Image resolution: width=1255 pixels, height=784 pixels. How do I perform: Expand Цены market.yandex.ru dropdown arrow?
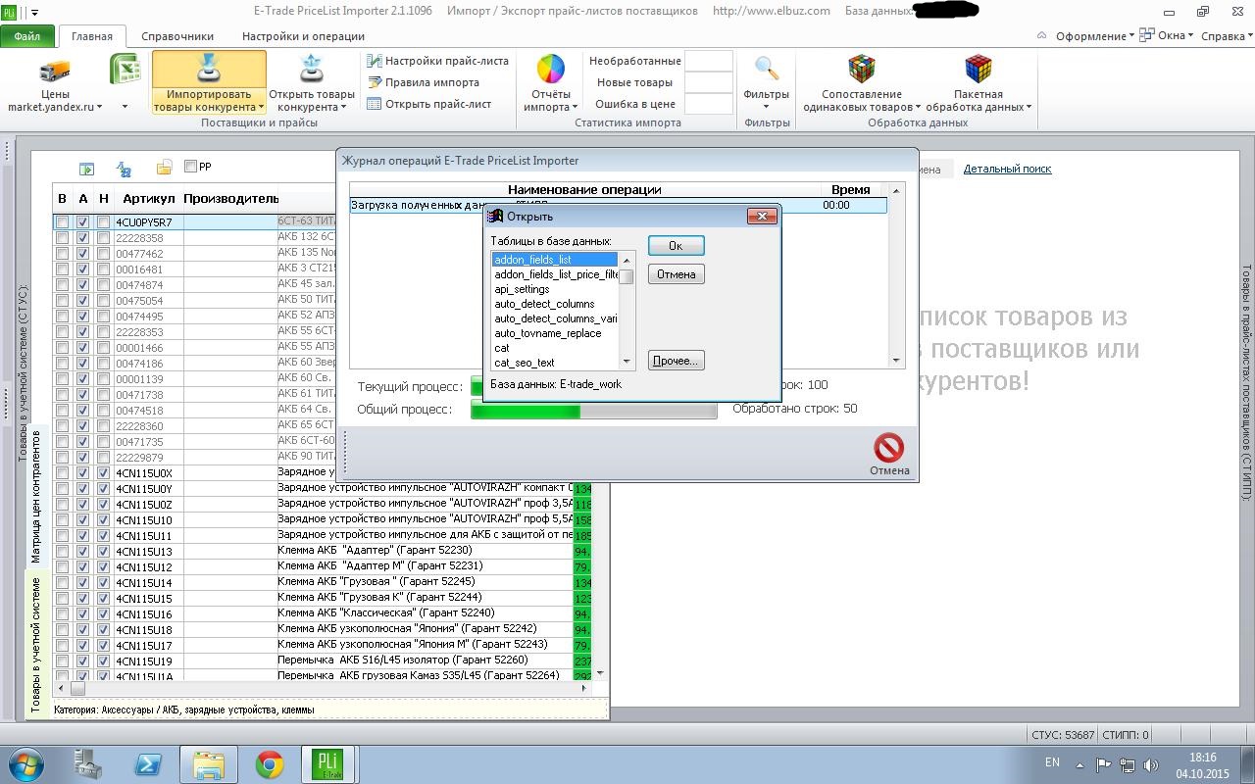click(x=100, y=107)
